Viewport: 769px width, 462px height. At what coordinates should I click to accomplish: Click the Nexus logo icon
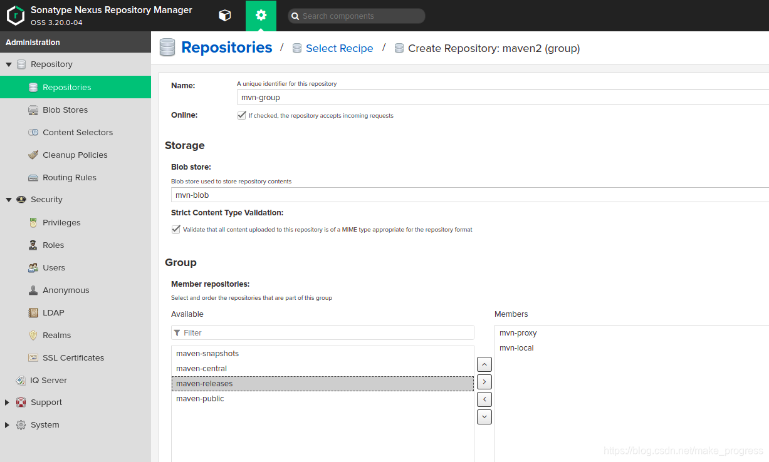[x=15, y=16]
